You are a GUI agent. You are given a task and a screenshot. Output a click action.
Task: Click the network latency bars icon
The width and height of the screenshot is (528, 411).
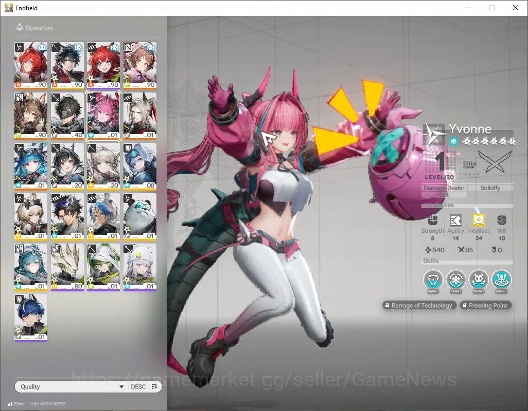[10, 404]
